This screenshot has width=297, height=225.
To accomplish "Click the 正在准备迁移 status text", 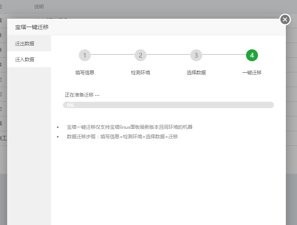I will (x=82, y=95).
